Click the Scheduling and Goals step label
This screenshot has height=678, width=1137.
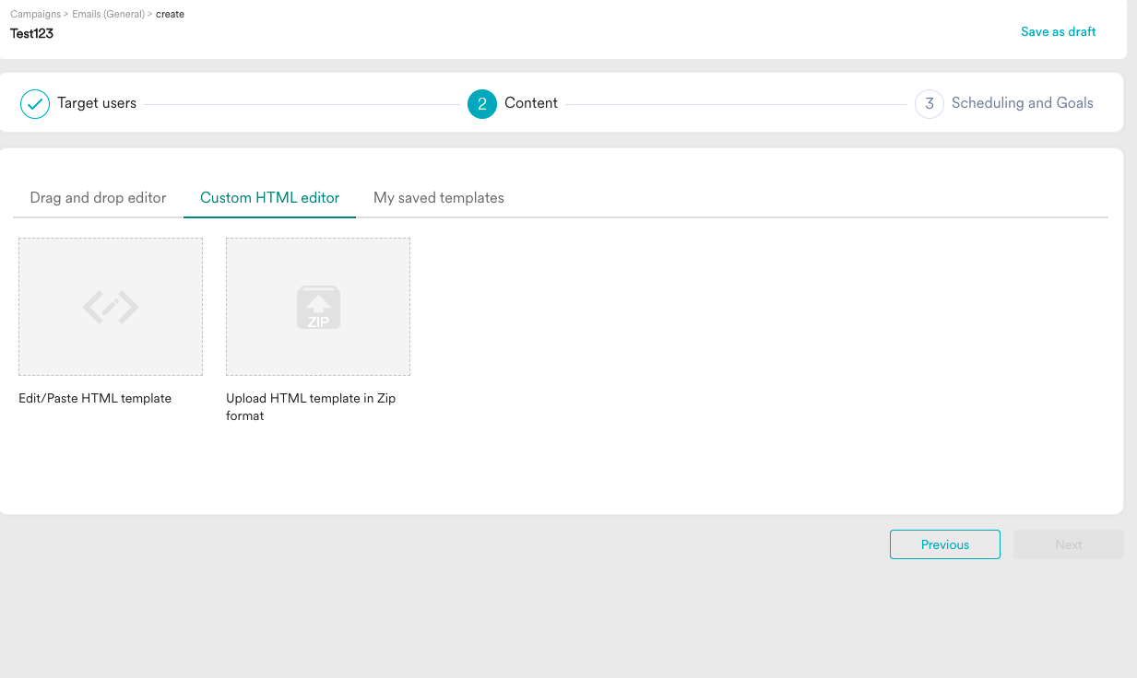click(1023, 103)
